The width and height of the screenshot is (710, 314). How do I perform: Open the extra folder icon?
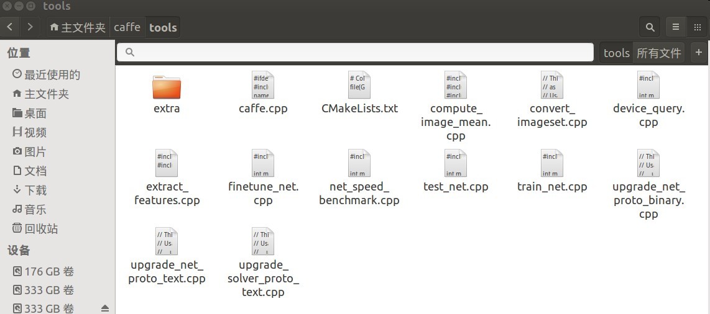click(167, 87)
